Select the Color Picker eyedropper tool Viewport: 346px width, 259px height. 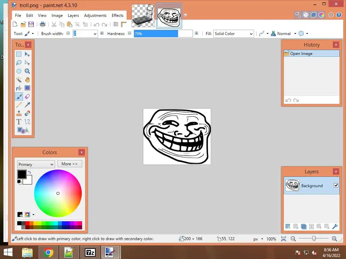coord(27,105)
